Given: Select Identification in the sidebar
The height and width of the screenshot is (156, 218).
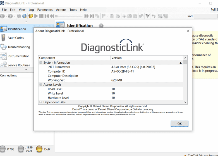Looking at the screenshot, I should pos(17,29).
